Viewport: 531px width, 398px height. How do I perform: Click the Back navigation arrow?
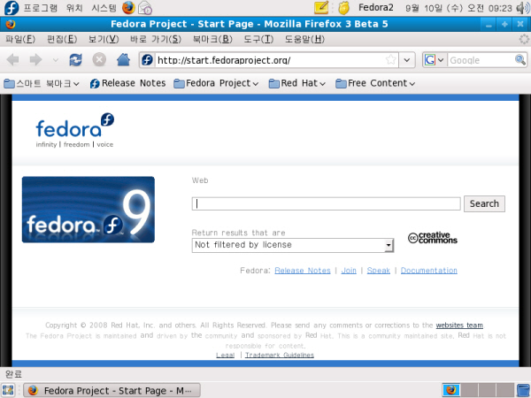13,60
